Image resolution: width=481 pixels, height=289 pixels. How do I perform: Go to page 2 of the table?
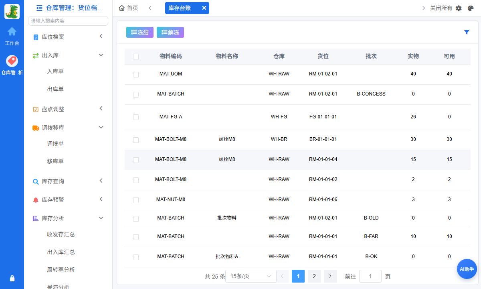tap(314, 276)
